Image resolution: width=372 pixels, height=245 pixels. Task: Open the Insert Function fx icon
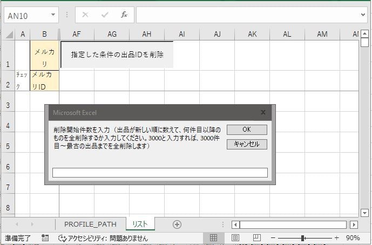point(124,15)
